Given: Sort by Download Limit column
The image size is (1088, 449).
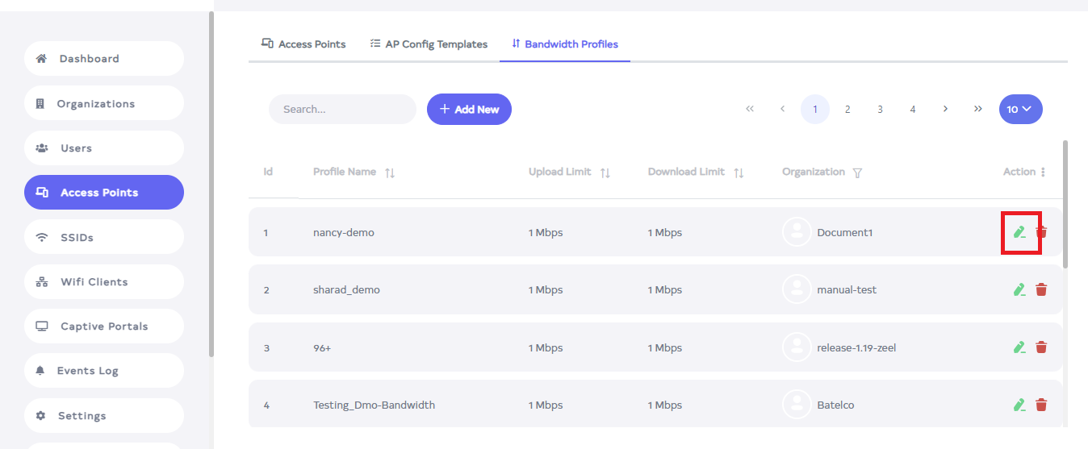Looking at the screenshot, I should tap(739, 173).
